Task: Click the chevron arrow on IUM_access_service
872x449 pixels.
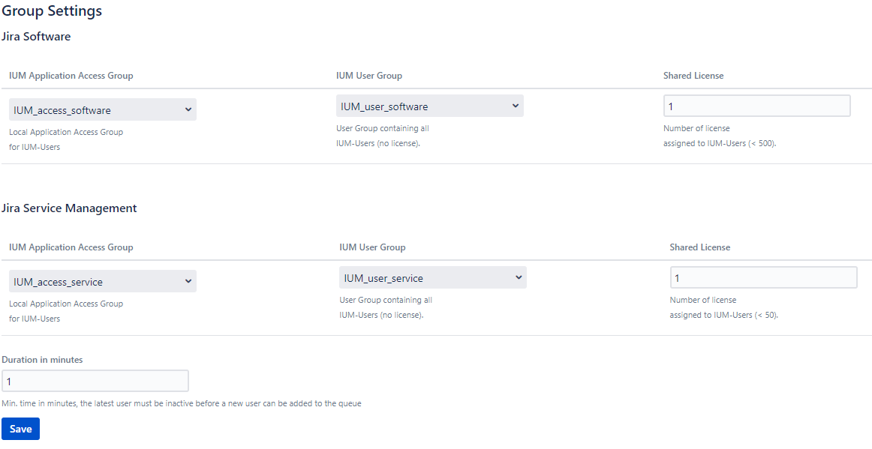Action: pos(188,281)
